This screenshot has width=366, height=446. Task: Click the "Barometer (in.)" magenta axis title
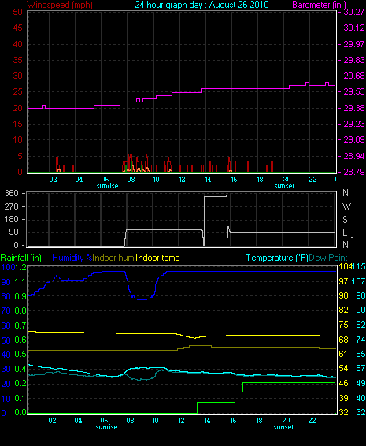[x=320, y=5]
